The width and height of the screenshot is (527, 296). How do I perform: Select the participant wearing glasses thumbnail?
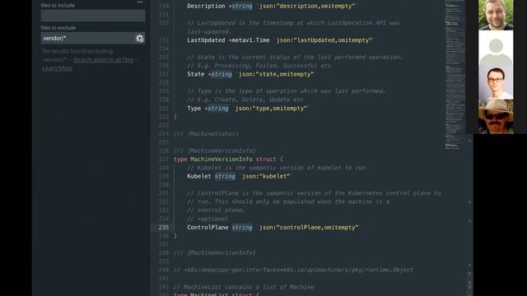click(496, 82)
